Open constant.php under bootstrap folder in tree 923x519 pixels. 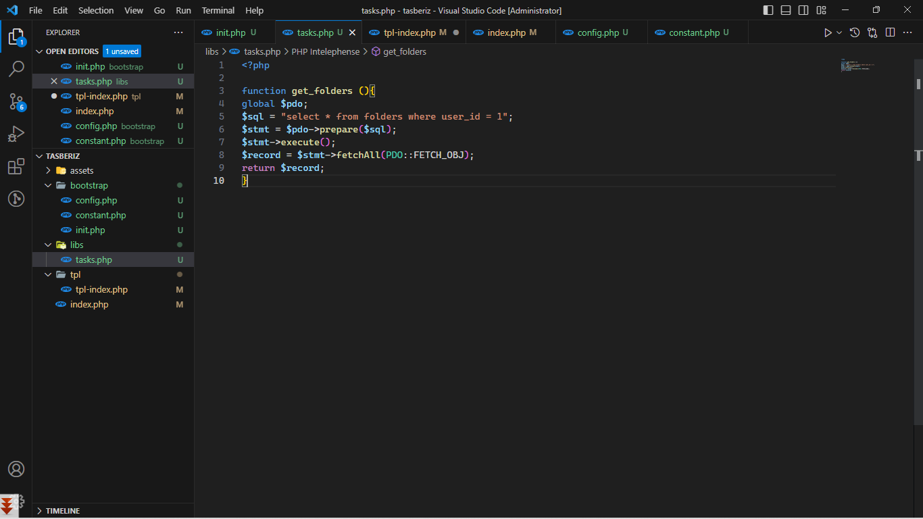tap(113, 215)
